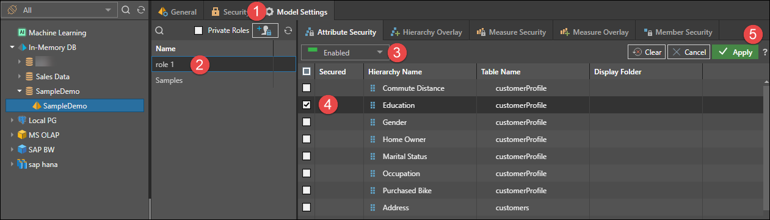Refresh the content tree with the refresh icon
Screen dimensions: 770x220
point(142,10)
